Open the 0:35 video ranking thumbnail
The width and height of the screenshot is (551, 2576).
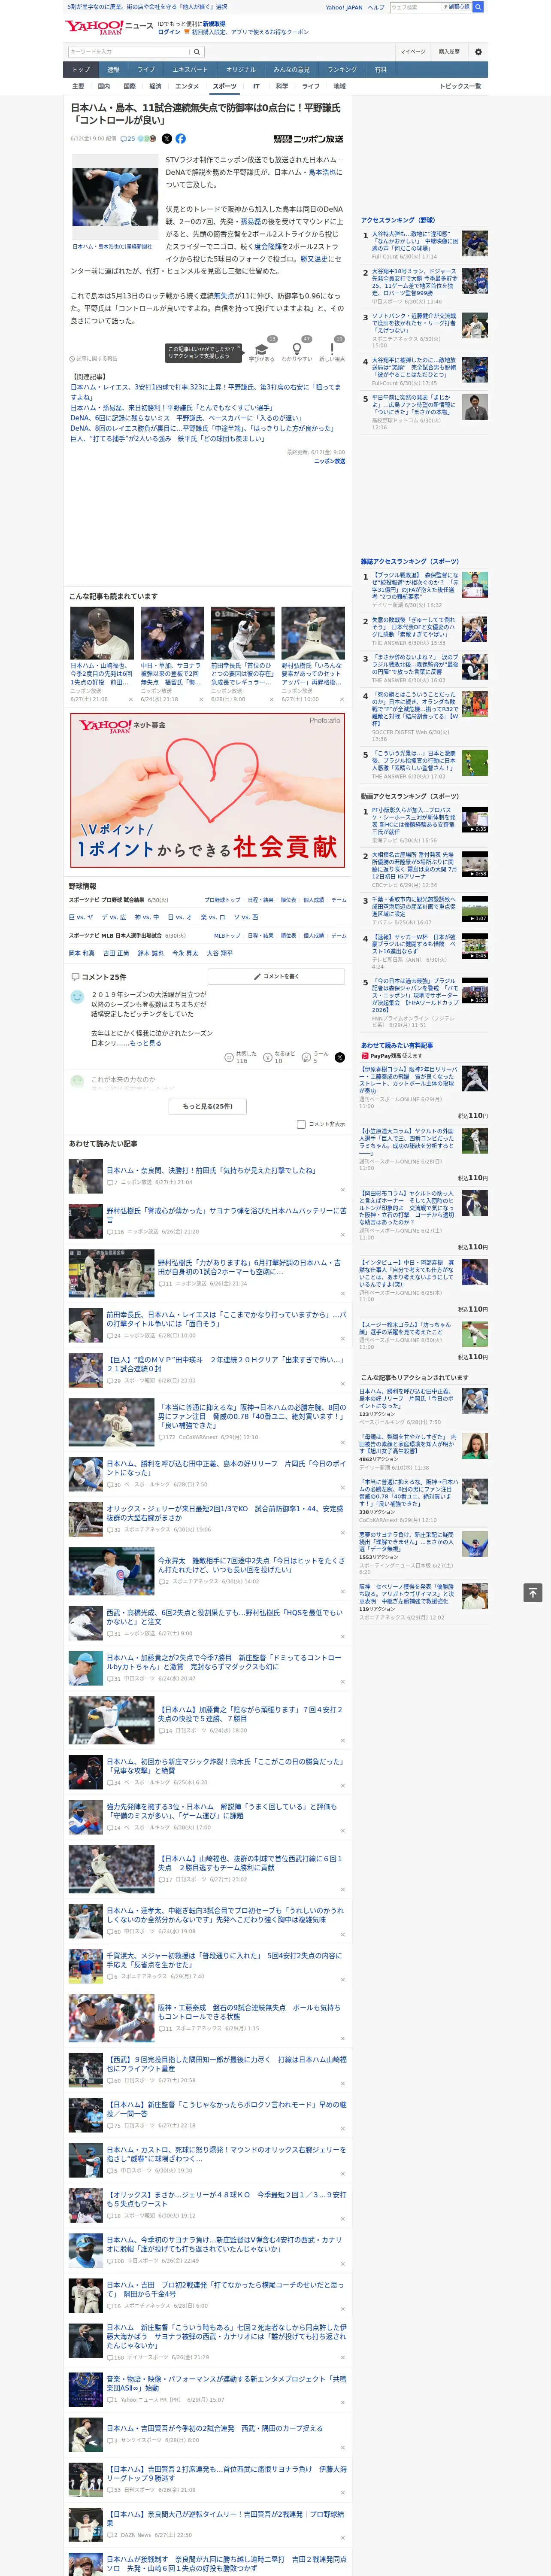pyautogui.click(x=475, y=820)
